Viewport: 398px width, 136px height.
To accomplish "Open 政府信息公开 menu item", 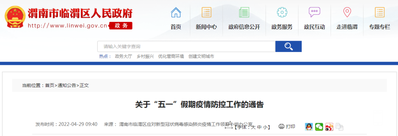I will (x=244, y=27).
